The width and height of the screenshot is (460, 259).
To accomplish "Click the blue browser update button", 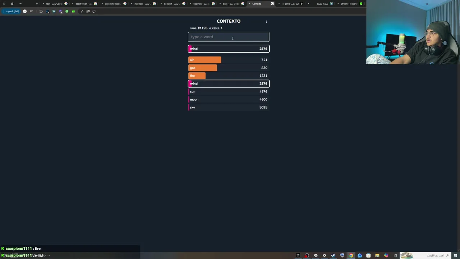I will click(11, 11).
